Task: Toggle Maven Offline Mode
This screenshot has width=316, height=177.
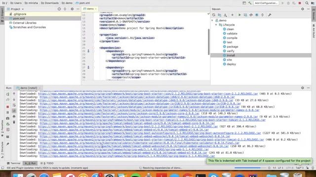Action: point(251,15)
